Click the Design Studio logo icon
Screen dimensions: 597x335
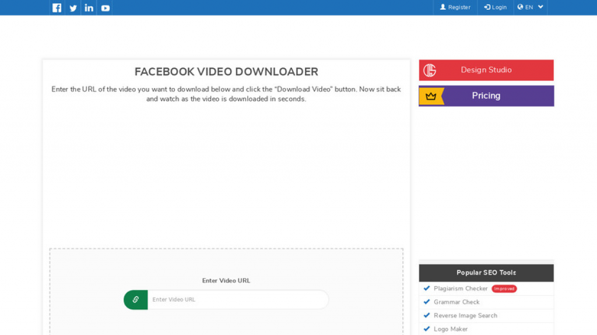(x=430, y=70)
